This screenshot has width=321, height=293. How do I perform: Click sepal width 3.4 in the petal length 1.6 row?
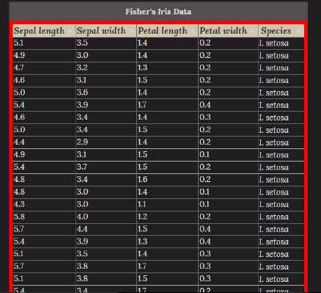[x=106, y=180]
